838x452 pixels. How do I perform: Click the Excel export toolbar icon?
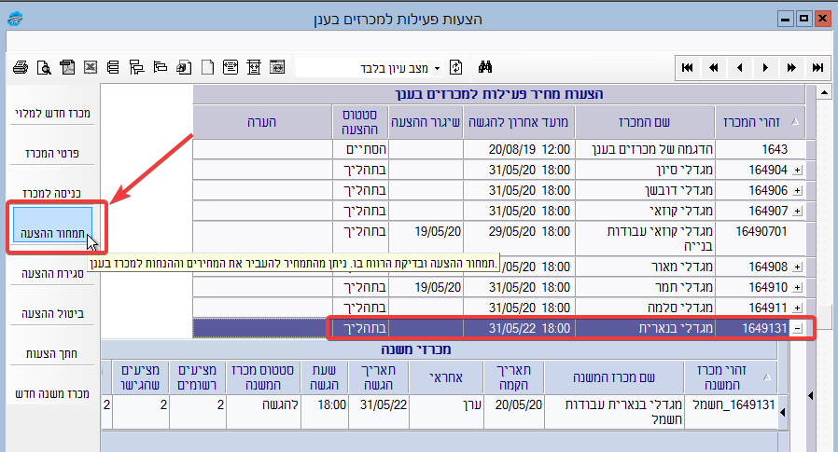91,67
